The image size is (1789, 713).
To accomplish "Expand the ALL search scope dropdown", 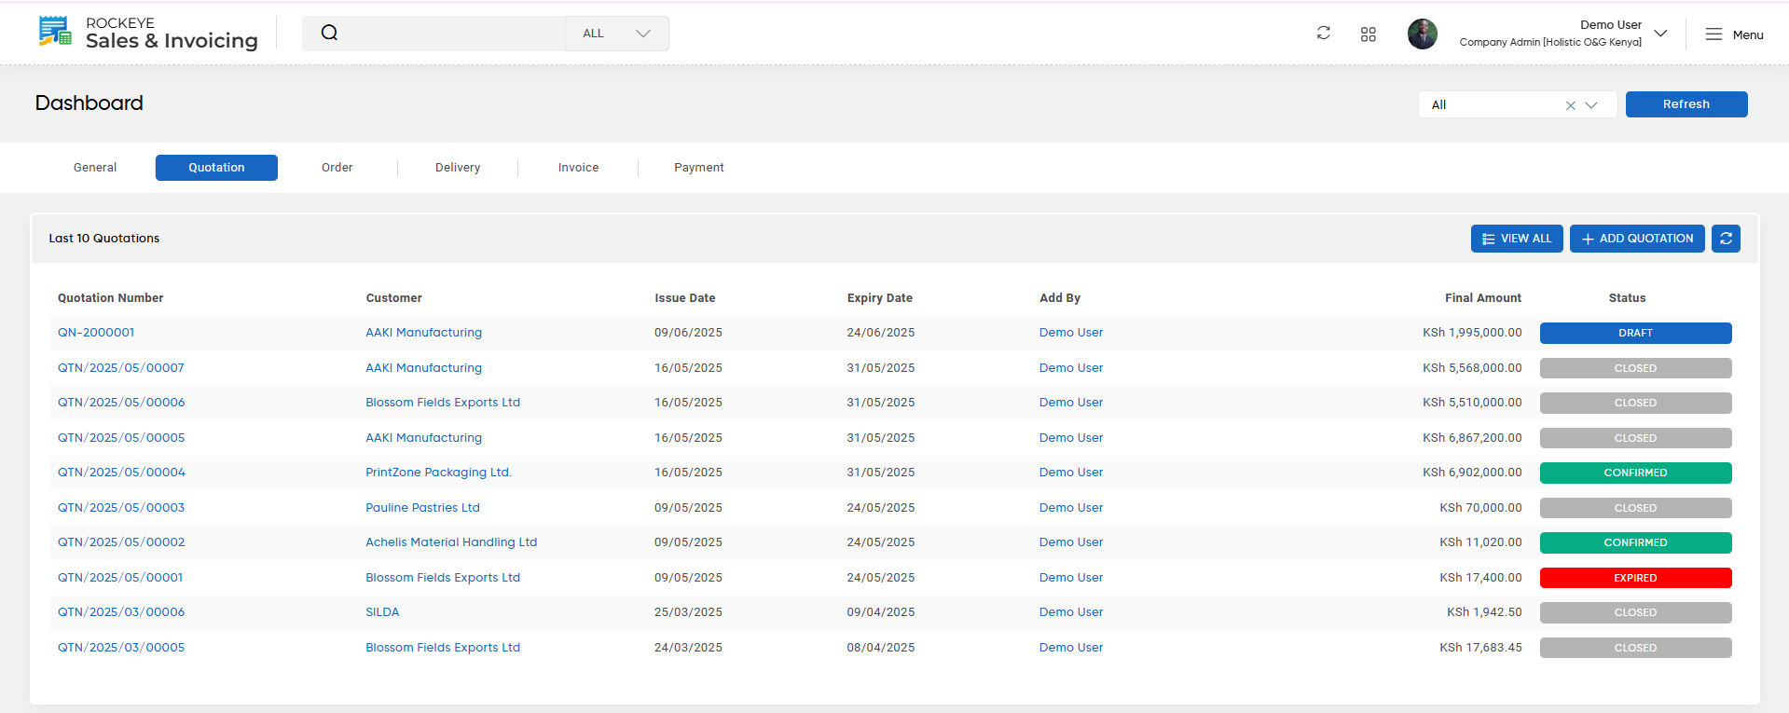I will pos(616,34).
